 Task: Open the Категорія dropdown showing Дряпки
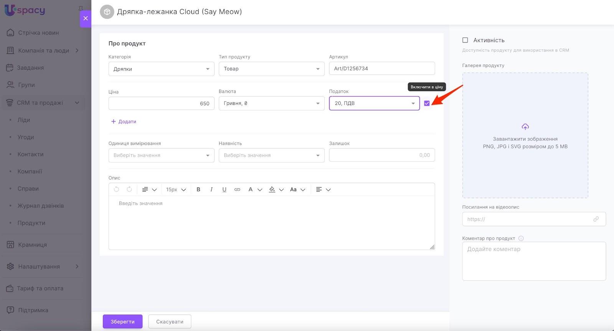161,69
